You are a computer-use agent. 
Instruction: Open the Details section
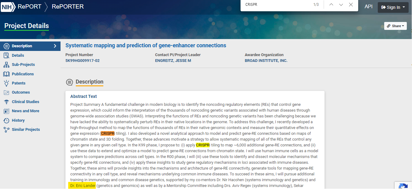point(18,55)
